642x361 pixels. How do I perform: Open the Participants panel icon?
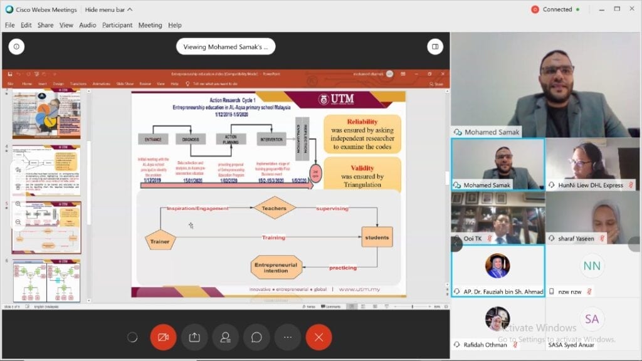pyautogui.click(x=225, y=337)
